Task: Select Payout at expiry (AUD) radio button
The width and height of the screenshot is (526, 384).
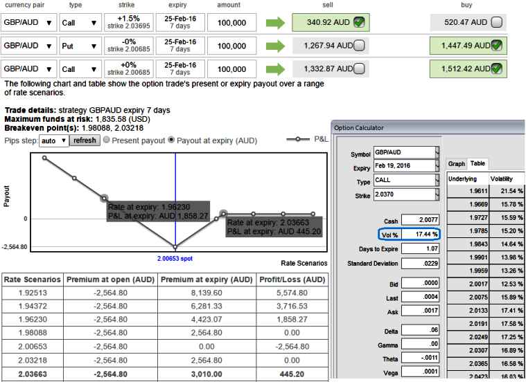Action: (171, 140)
